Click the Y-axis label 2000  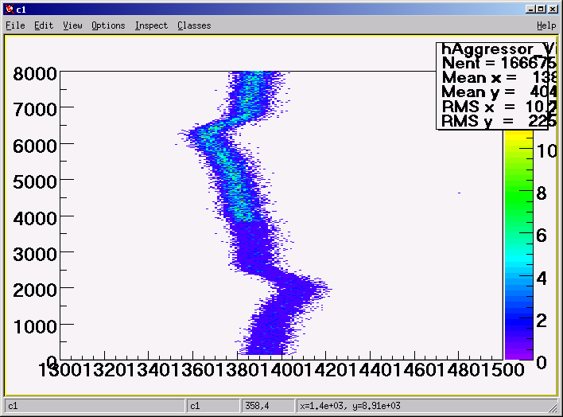click(x=35, y=290)
